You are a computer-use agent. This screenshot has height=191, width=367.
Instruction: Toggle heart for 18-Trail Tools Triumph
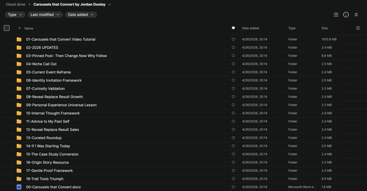[233, 179]
